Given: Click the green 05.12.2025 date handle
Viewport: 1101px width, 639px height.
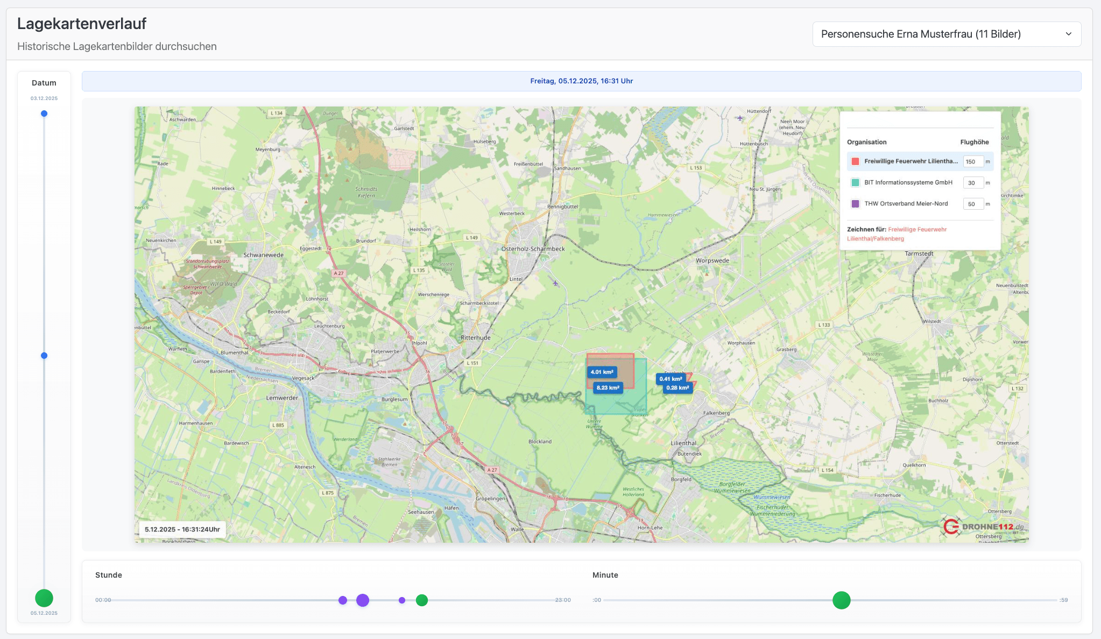Looking at the screenshot, I should pyautogui.click(x=44, y=598).
